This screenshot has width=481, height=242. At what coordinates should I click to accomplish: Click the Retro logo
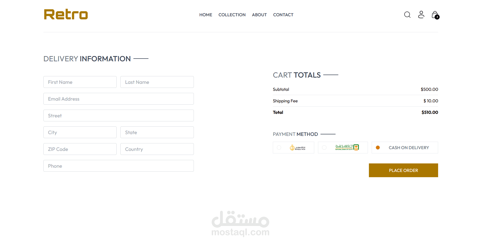(x=66, y=14)
